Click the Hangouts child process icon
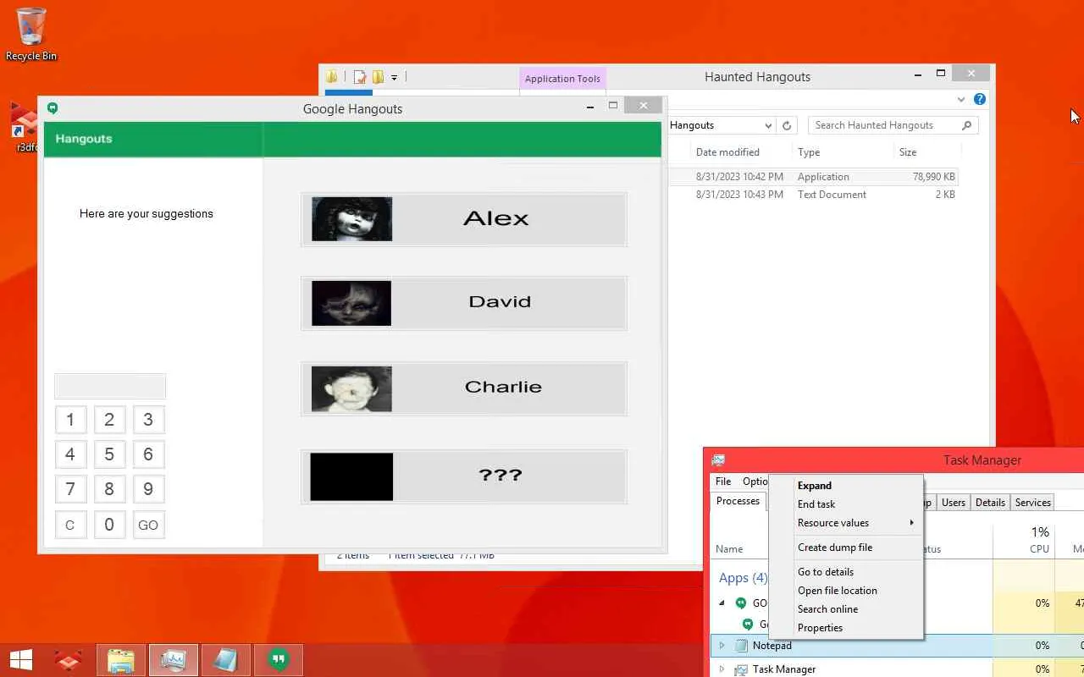 pos(748,624)
